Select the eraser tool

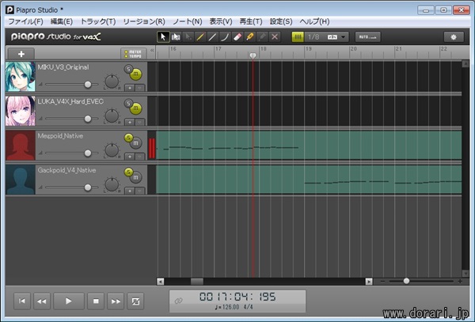(x=237, y=37)
